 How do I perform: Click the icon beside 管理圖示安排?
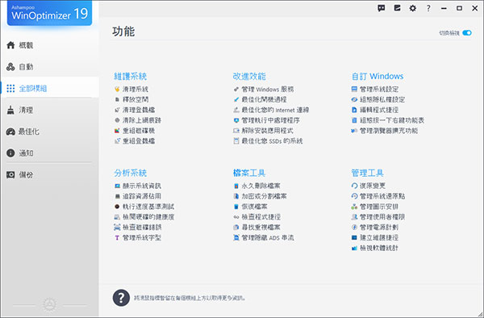pyautogui.click(x=354, y=207)
